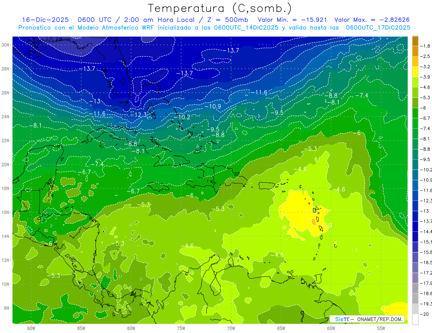This screenshot has height=333, width=432.
Task: Click the "18N" latitude axis label
Action: (6, 188)
